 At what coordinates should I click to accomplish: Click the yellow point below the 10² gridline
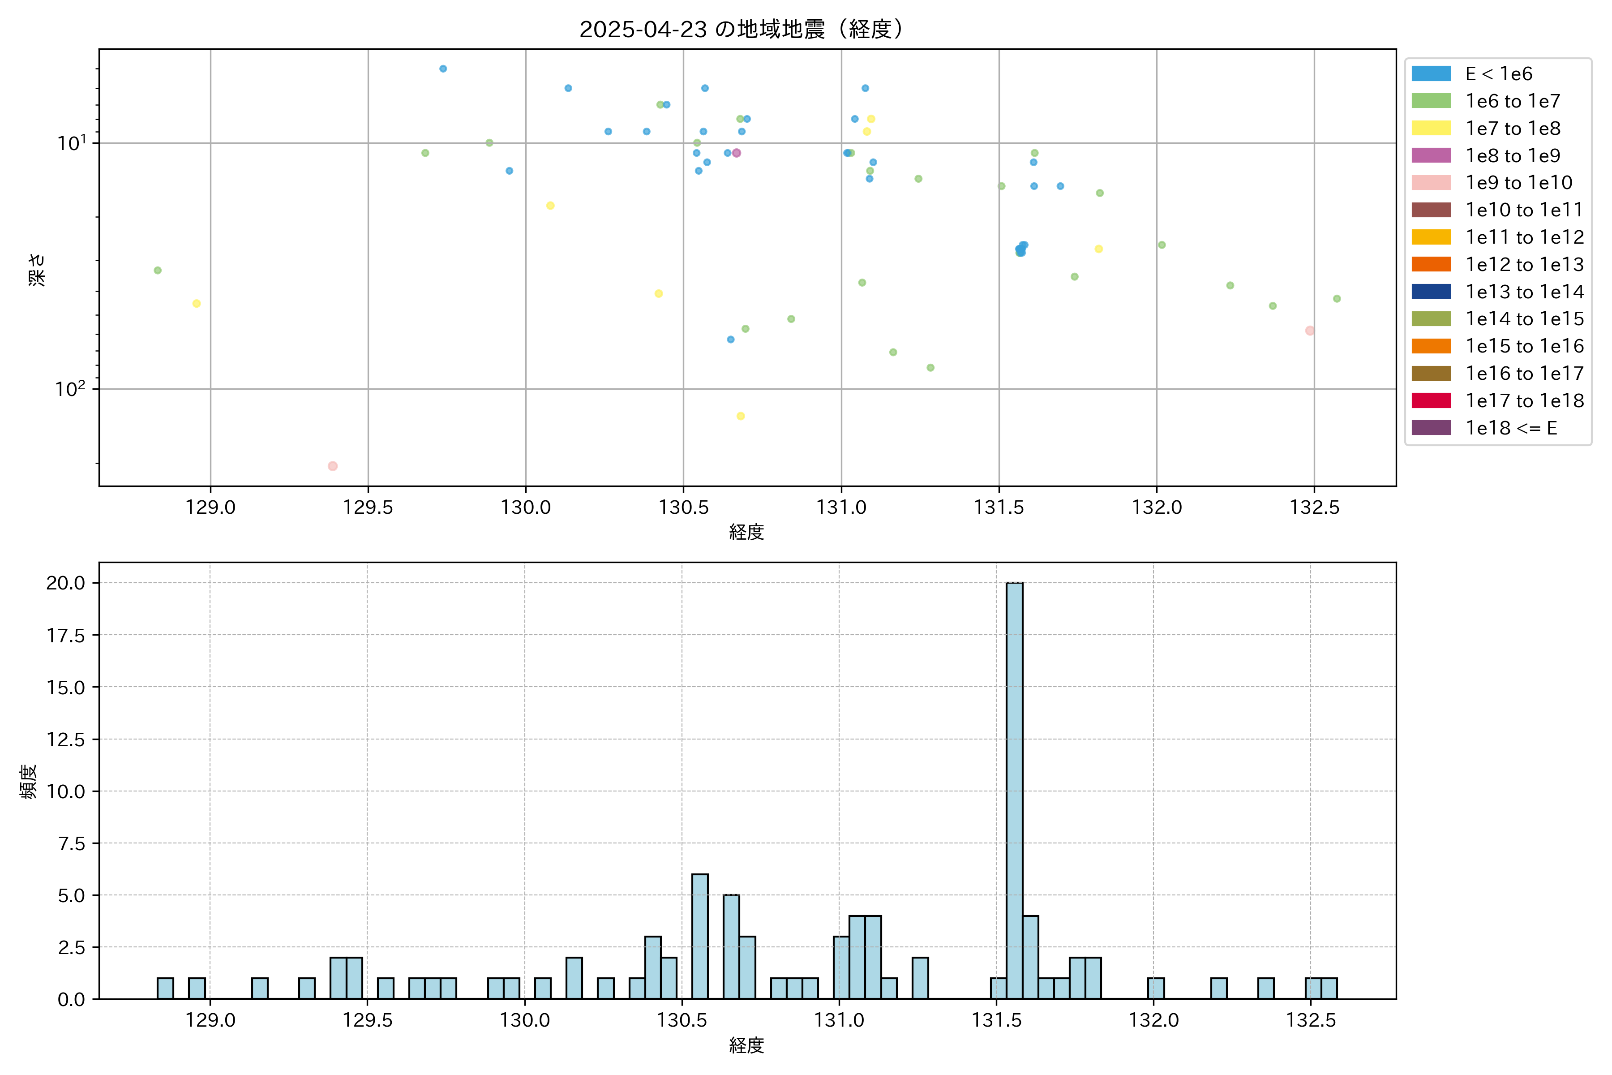(740, 416)
